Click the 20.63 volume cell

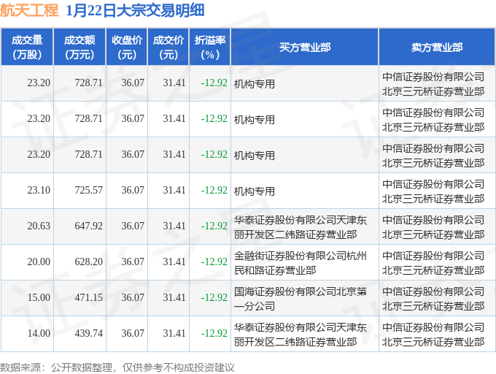click(x=27, y=226)
